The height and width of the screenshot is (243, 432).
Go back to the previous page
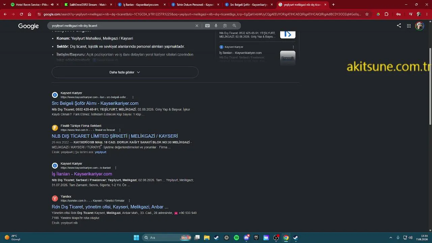[5, 14]
